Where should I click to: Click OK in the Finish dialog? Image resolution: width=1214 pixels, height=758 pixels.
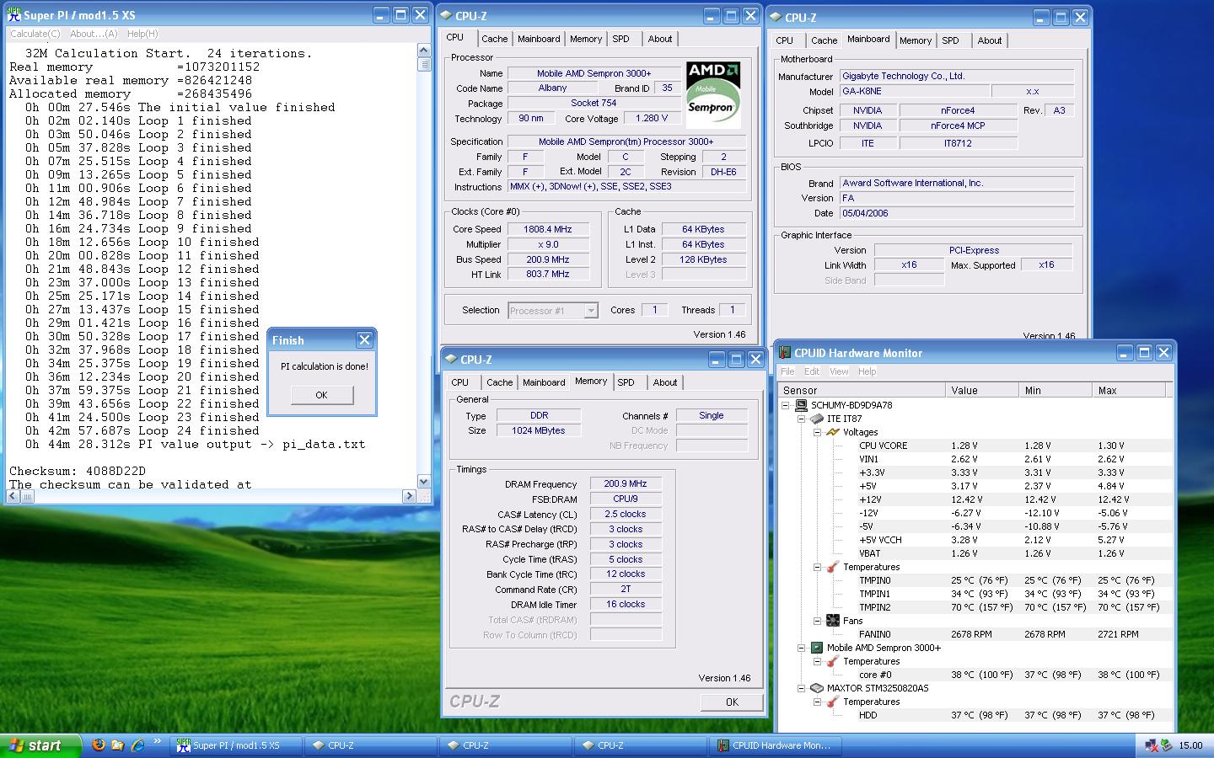pyautogui.click(x=321, y=395)
